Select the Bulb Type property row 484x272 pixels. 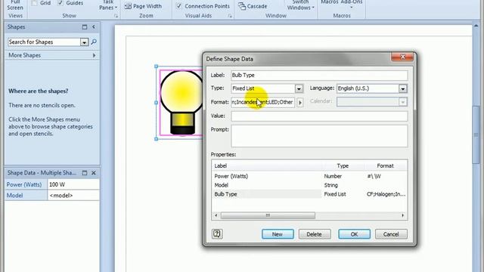pyautogui.click(x=309, y=194)
